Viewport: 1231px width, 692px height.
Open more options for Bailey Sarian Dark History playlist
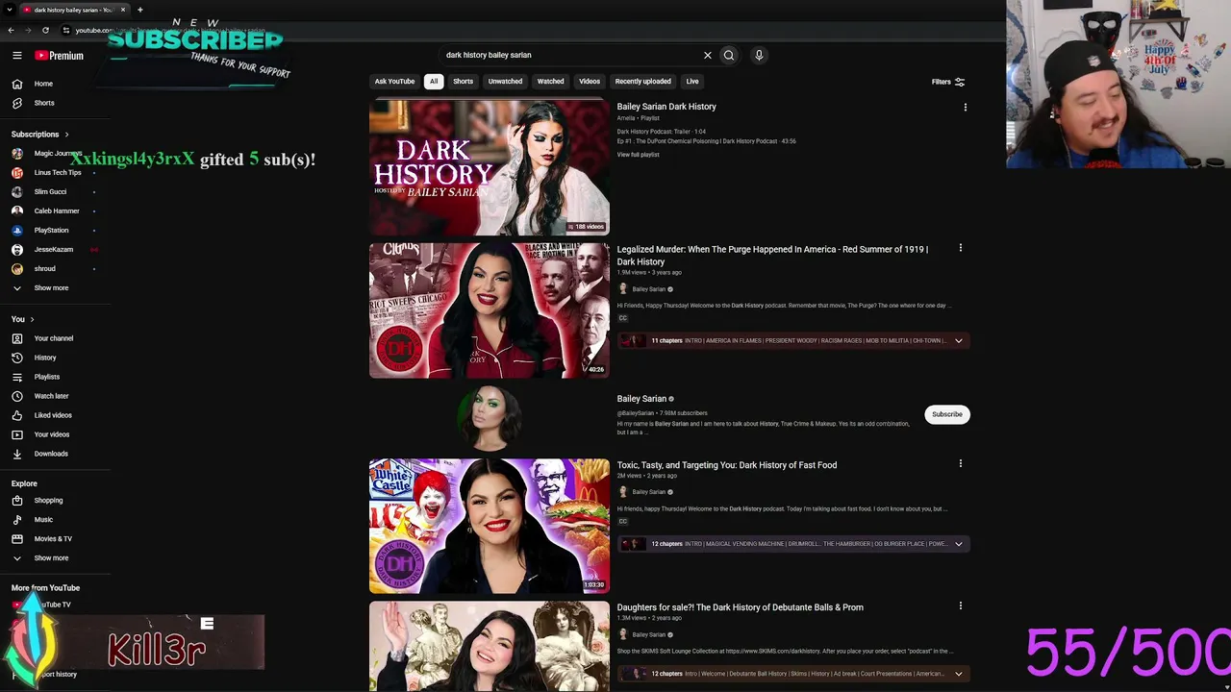pyautogui.click(x=966, y=108)
